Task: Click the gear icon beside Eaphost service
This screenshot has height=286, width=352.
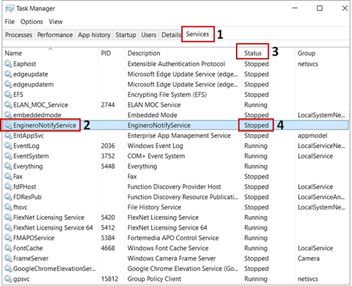Action: [x=9, y=63]
